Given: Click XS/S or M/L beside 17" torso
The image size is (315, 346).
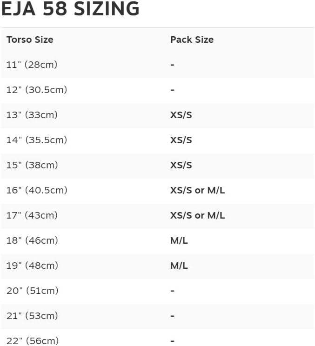Looking at the screenshot, I should tap(198, 216).
